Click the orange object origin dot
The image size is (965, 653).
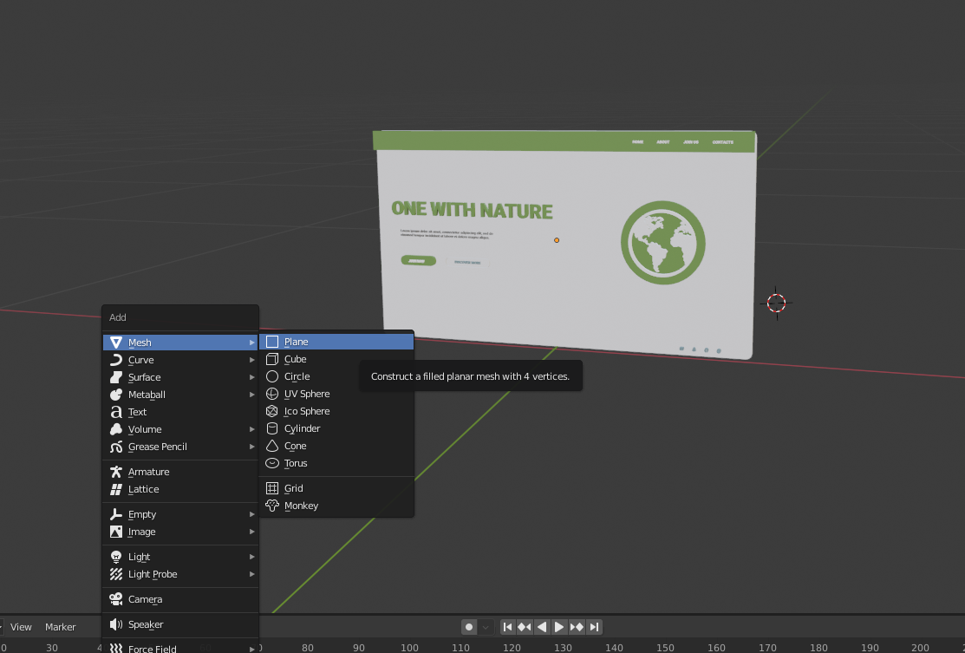557,240
